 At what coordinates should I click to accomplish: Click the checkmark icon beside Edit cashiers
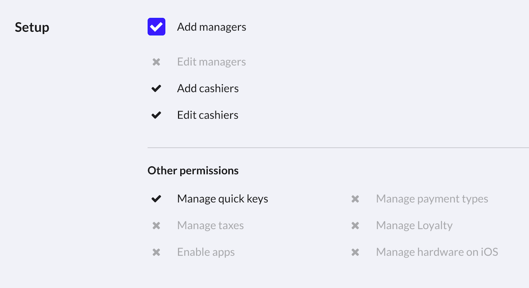tap(156, 115)
